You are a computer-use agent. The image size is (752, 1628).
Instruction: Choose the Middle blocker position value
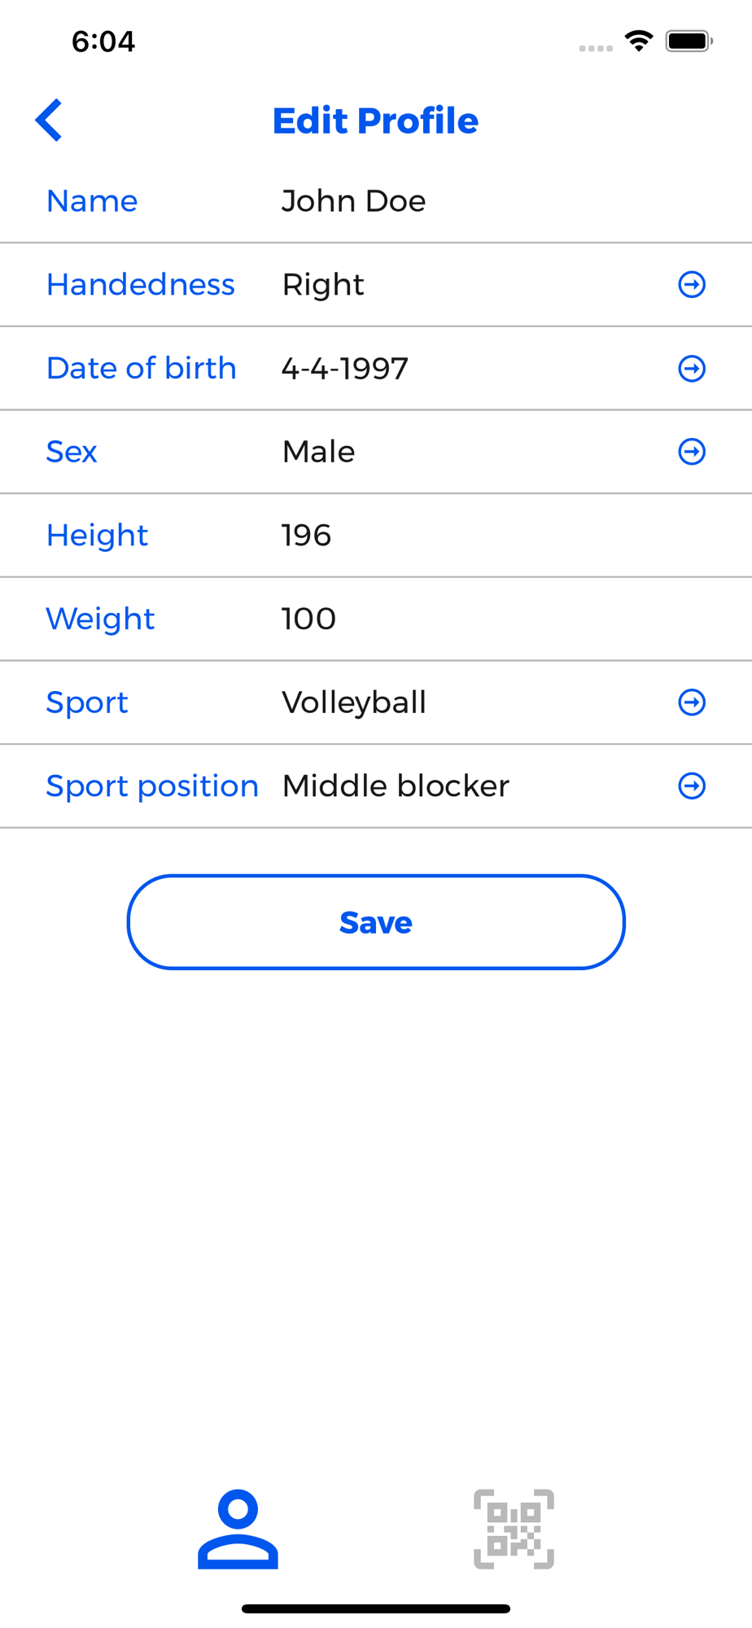pos(396,786)
